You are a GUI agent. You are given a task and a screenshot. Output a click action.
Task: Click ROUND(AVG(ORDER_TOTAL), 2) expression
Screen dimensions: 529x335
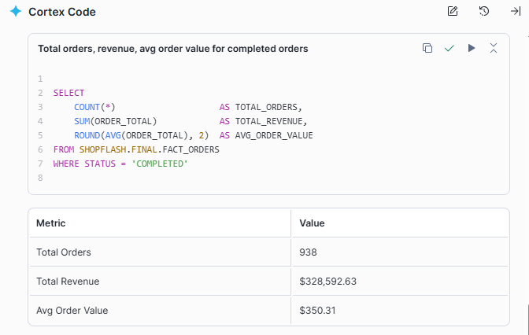click(x=142, y=135)
